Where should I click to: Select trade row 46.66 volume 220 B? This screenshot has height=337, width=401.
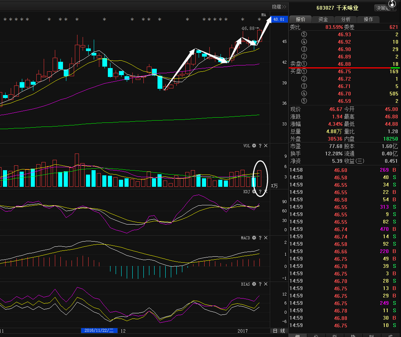tap(343, 252)
